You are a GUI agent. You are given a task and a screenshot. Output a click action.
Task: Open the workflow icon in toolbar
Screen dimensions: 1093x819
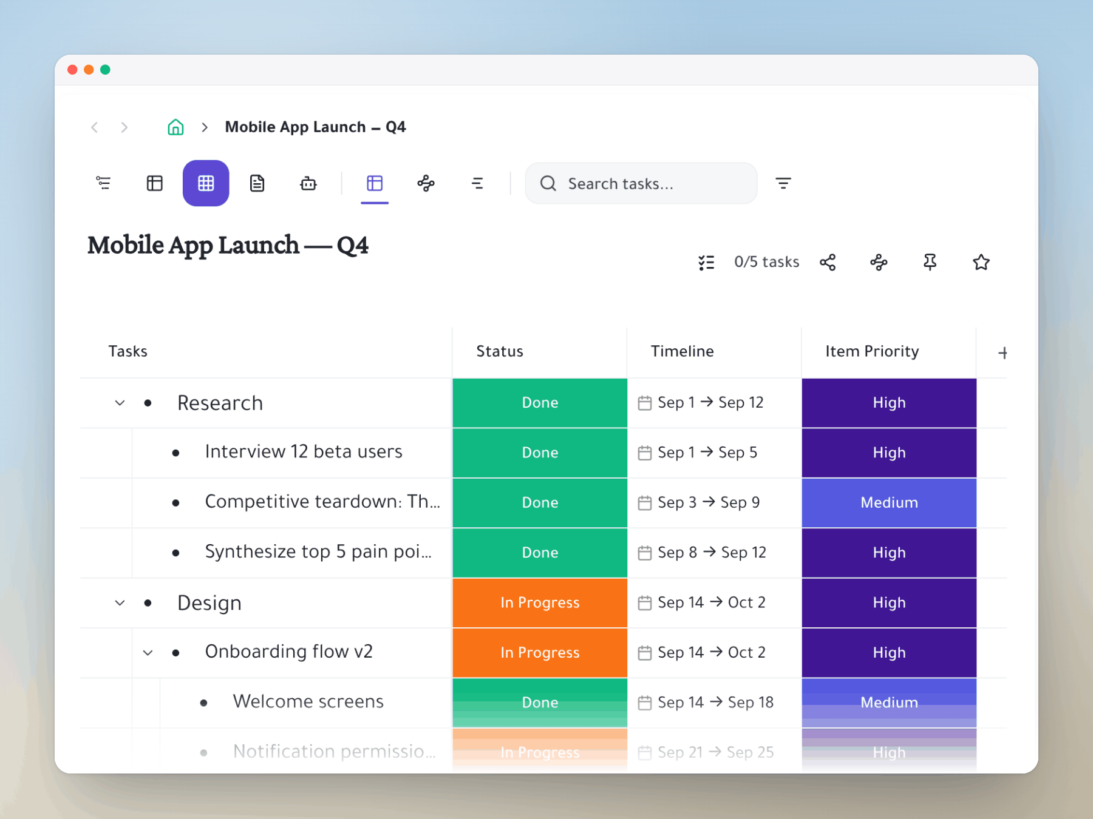coord(426,183)
